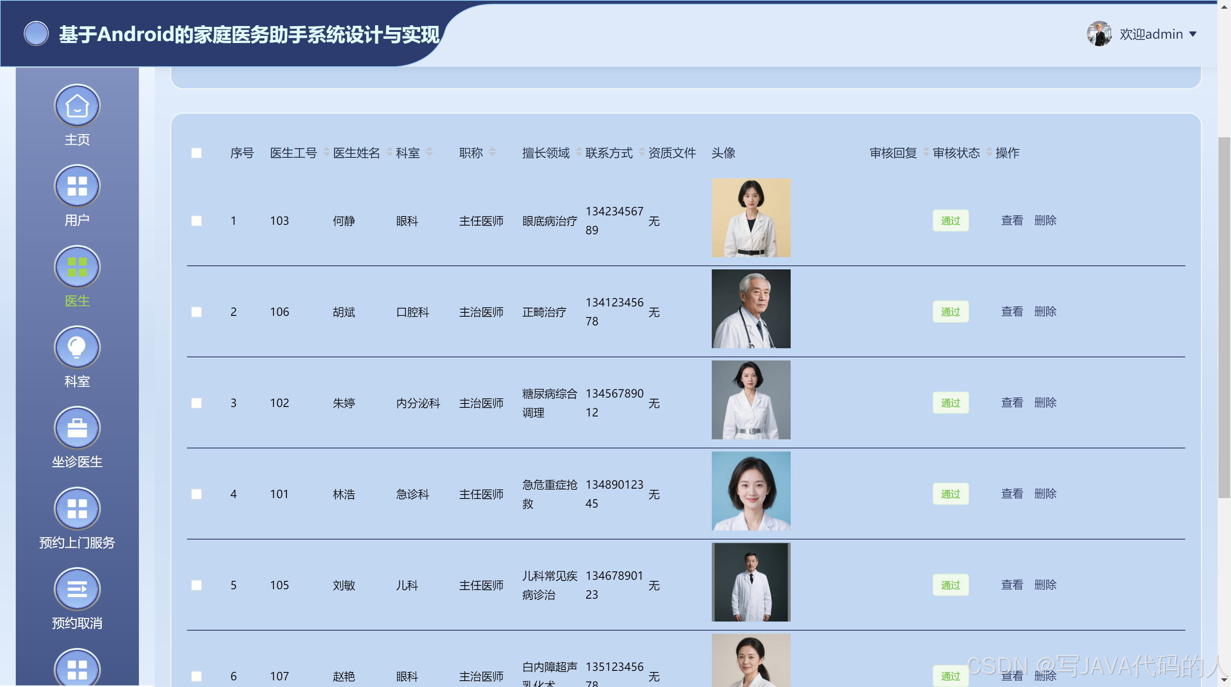Screen dimensions: 1231x687
Task: Go to 主页 menu label
Action: [77, 140]
